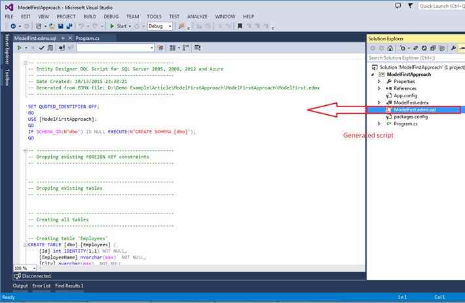465x303 pixels.
Task: Click the Save icon in the toolbar
Action: coord(60,26)
